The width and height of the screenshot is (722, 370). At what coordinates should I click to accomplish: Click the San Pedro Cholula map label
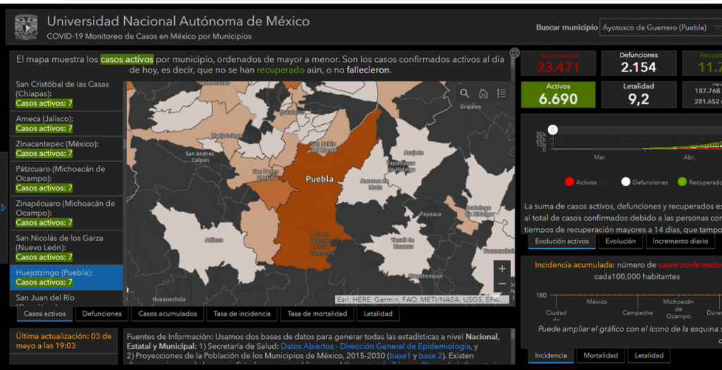(x=267, y=174)
